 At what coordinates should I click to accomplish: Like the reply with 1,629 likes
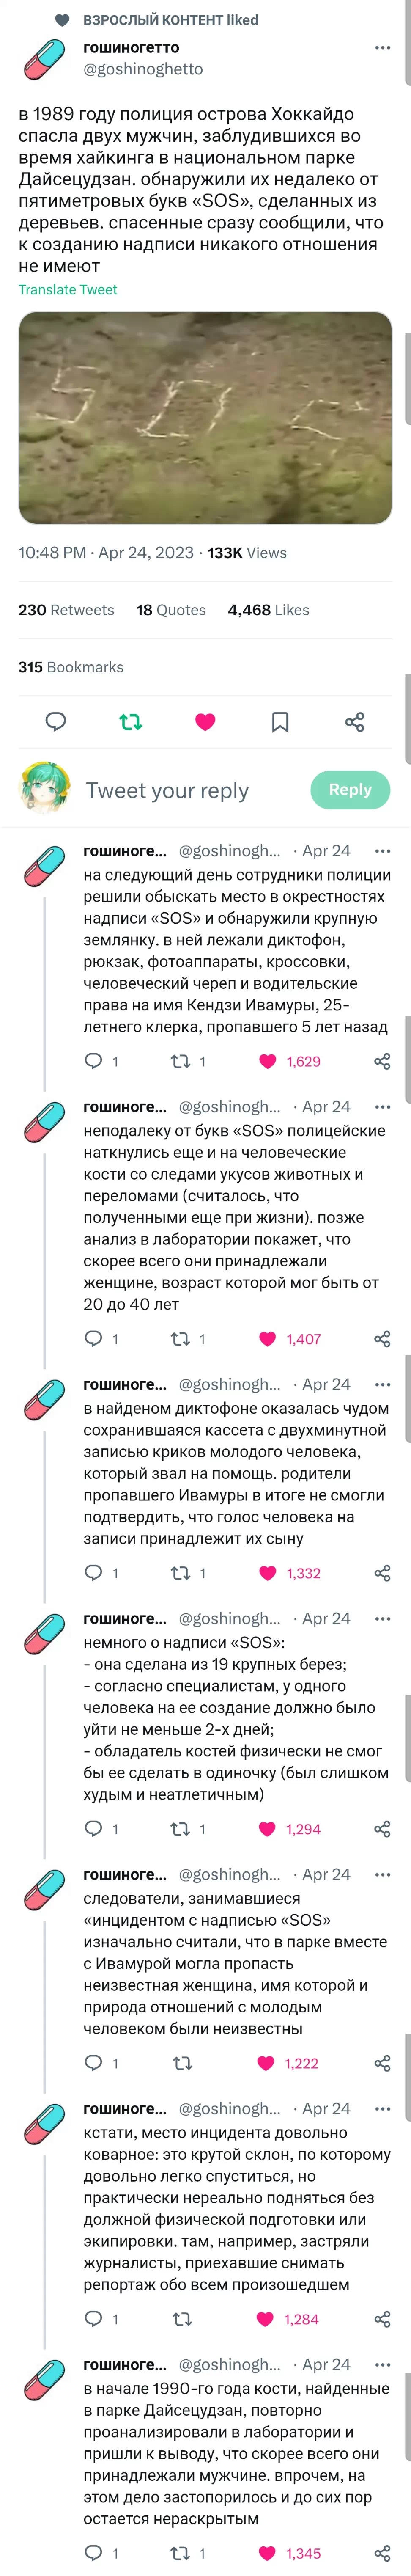click(x=268, y=1061)
